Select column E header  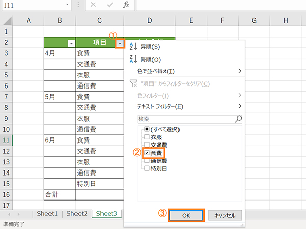(x=191, y=21)
